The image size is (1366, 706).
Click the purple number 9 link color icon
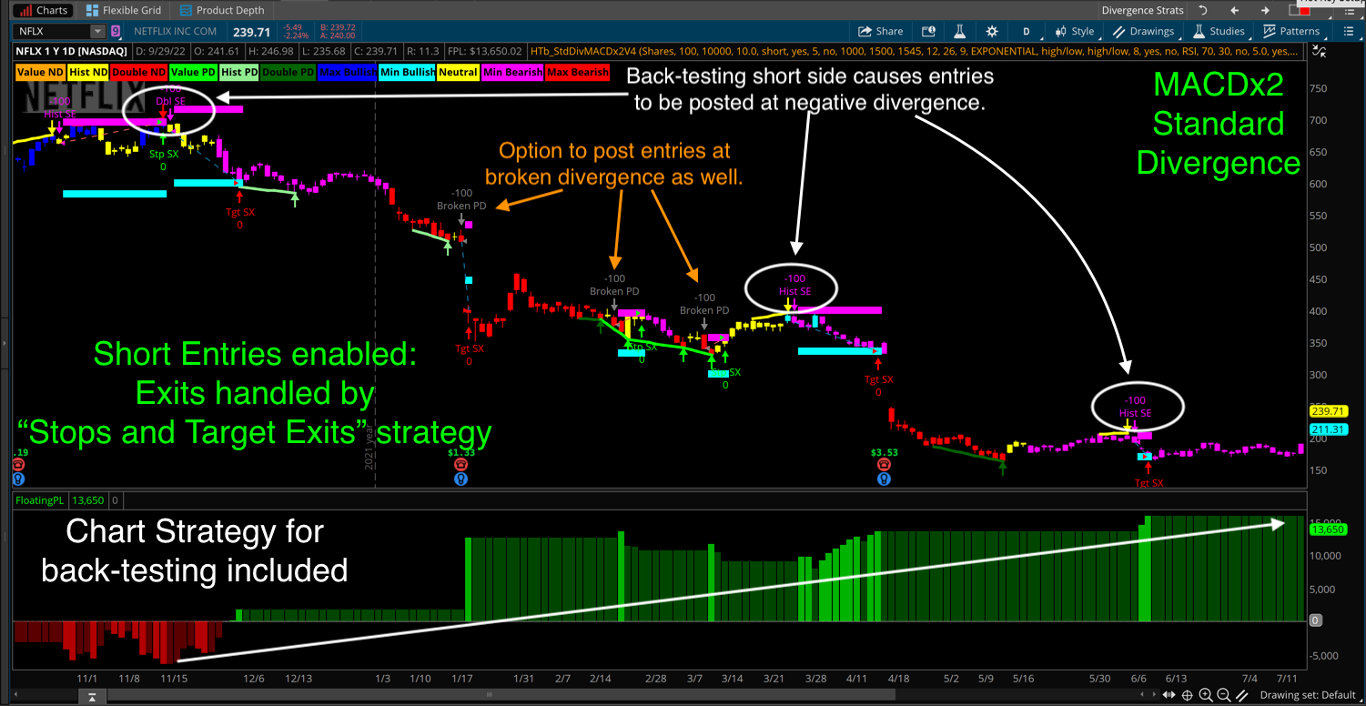tap(116, 31)
